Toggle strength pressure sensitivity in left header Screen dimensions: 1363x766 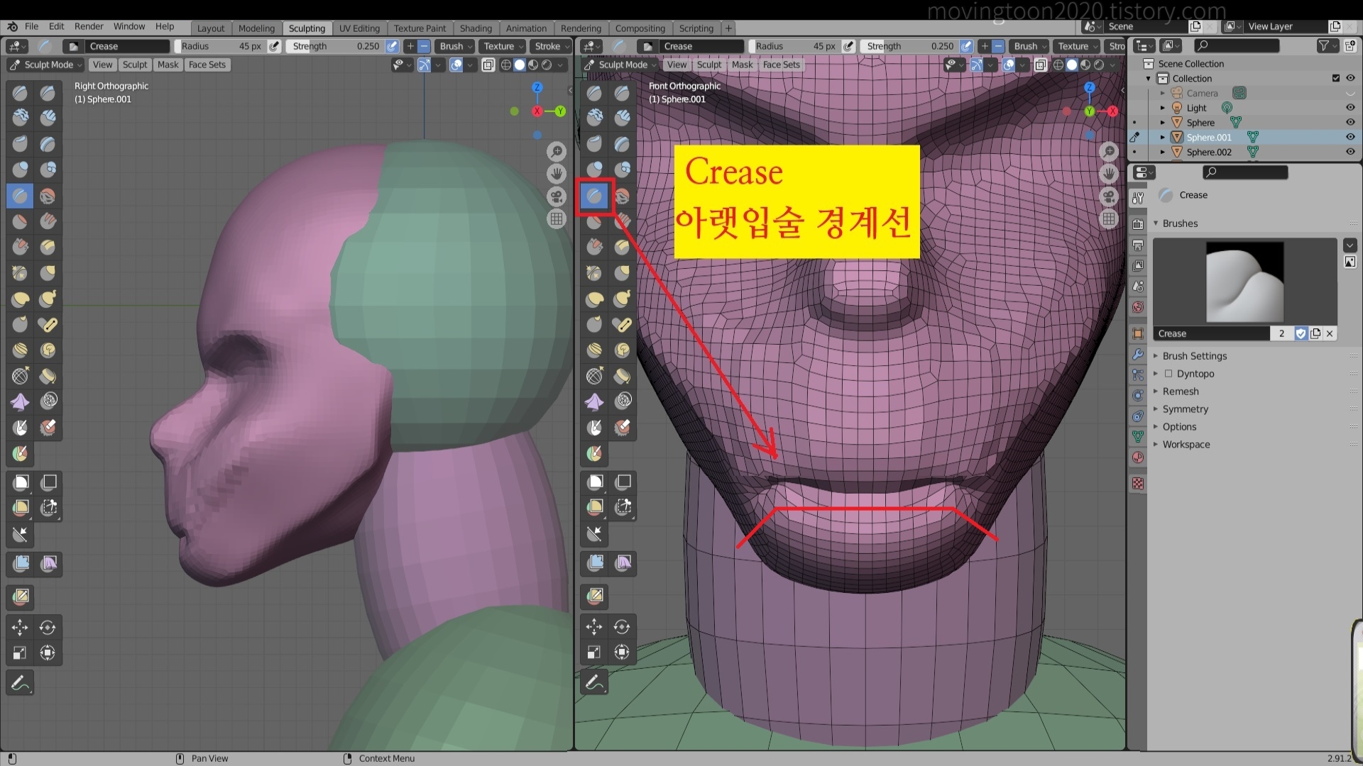(392, 46)
